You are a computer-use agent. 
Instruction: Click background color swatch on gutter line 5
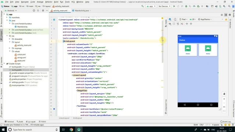click(x=54, y=29)
